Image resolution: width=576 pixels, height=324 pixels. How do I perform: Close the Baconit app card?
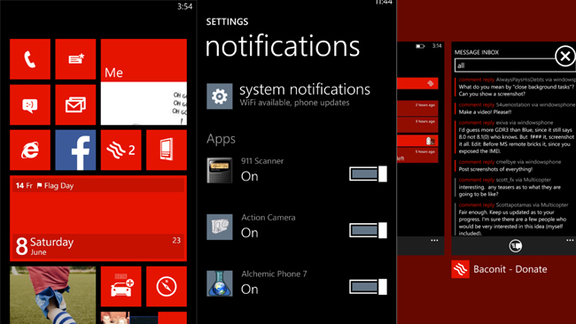tap(565, 56)
